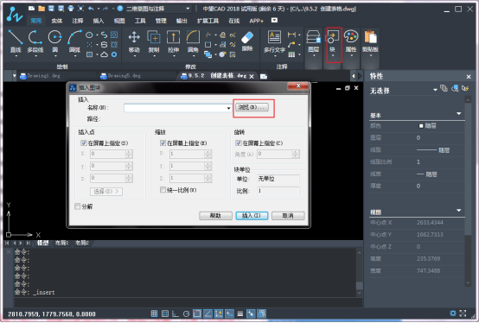Viewport: 479px width, 323px height.
Task: Toggle the polar tracking status bar icon
Action: tap(186, 313)
